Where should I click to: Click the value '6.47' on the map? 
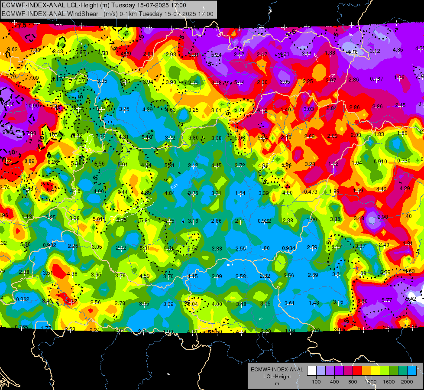pos(52,190)
